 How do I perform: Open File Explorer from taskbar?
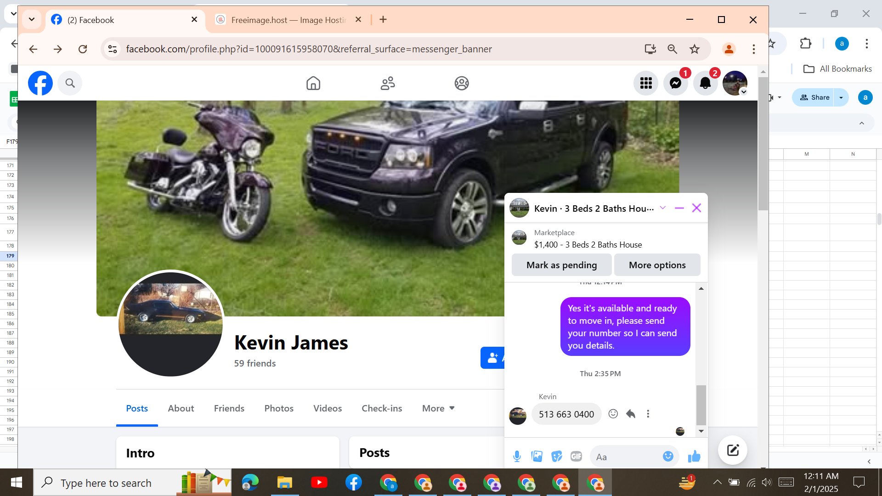pyautogui.click(x=285, y=482)
